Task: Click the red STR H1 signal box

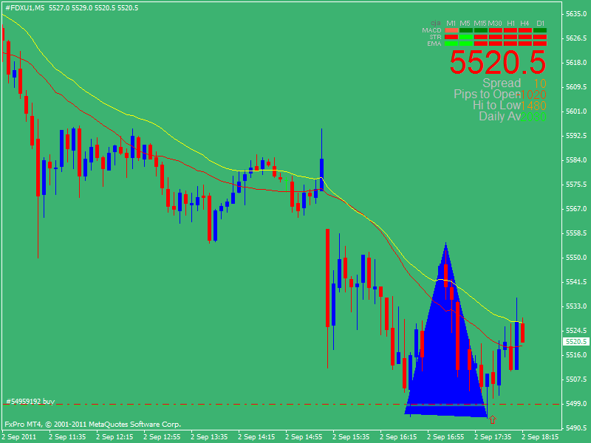Action: tap(510, 37)
